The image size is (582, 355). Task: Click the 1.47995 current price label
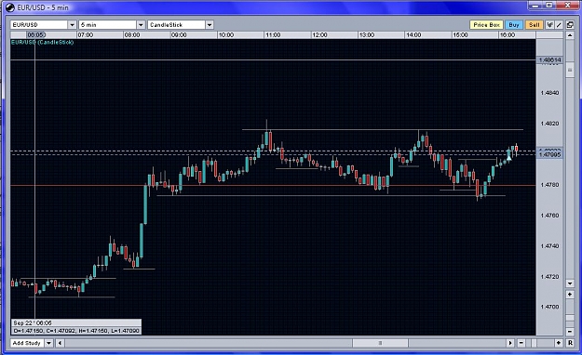550,154
